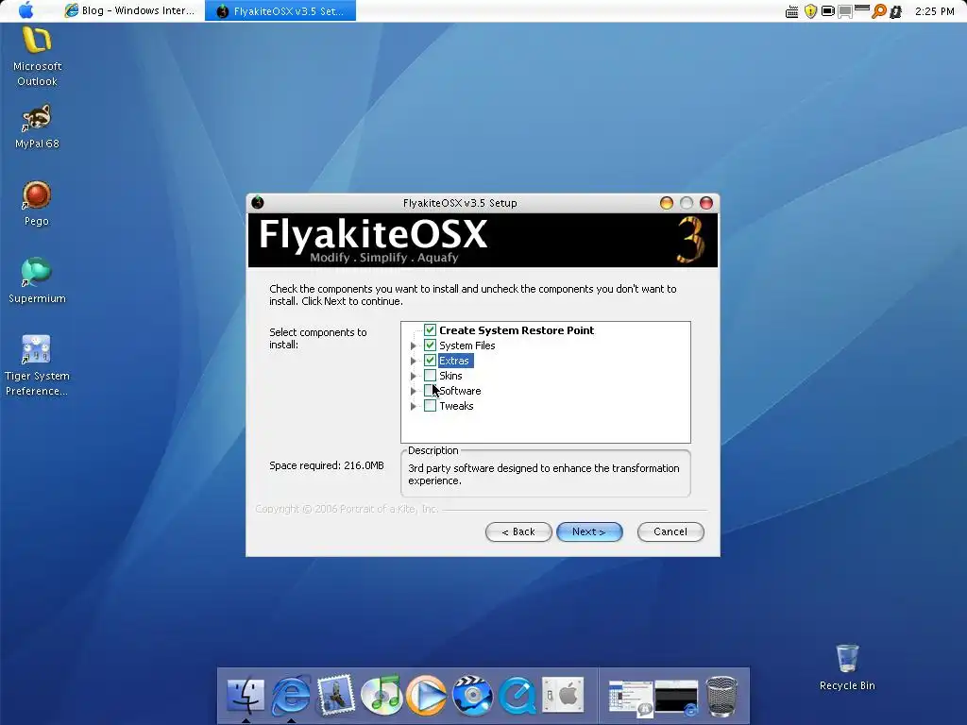
Task: Select the Supermium desktop shortcut
Action: click(37, 281)
